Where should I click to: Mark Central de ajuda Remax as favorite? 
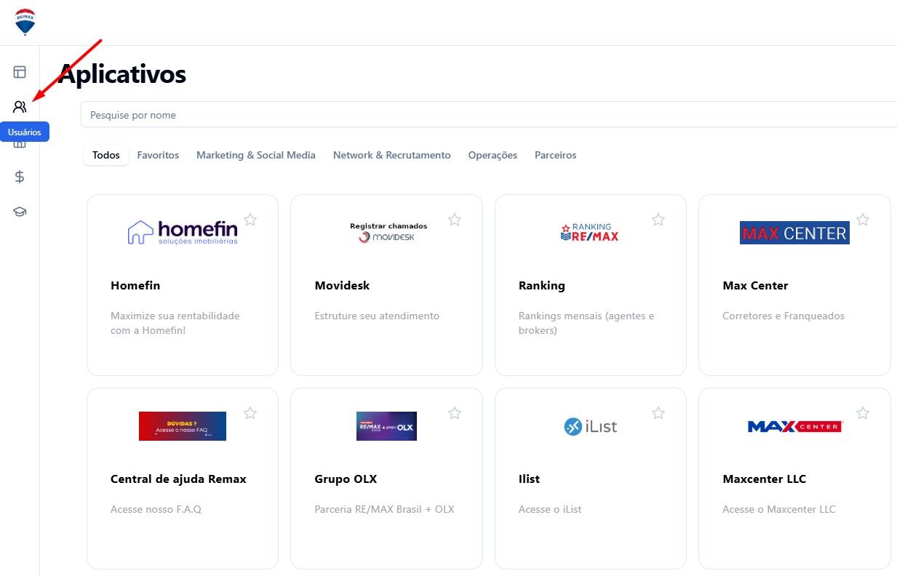click(250, 413)
